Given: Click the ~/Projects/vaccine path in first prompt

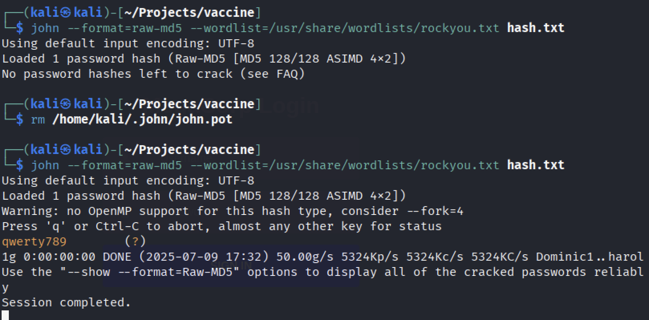Looking at the screenshot, I should pos(189,13).
